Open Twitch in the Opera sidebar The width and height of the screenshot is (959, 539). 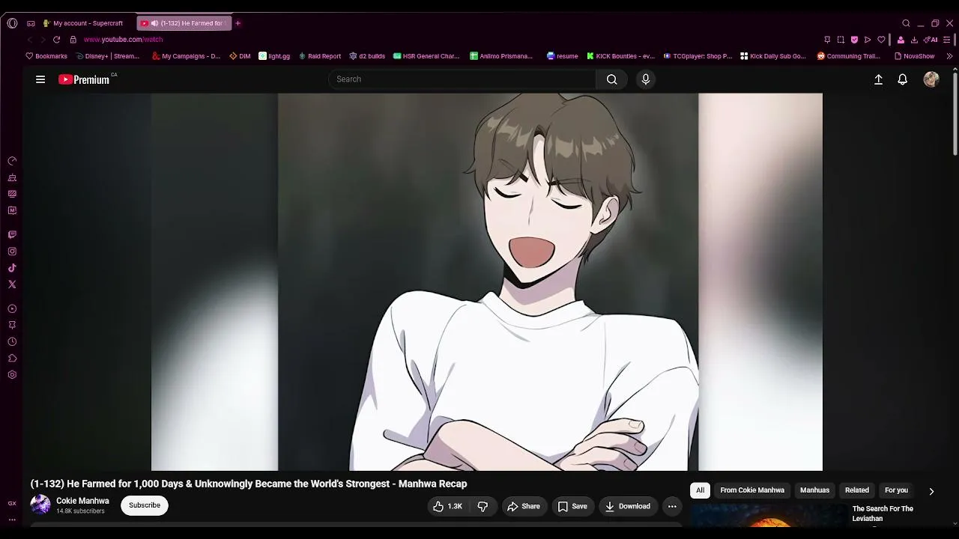pos(12,235)
